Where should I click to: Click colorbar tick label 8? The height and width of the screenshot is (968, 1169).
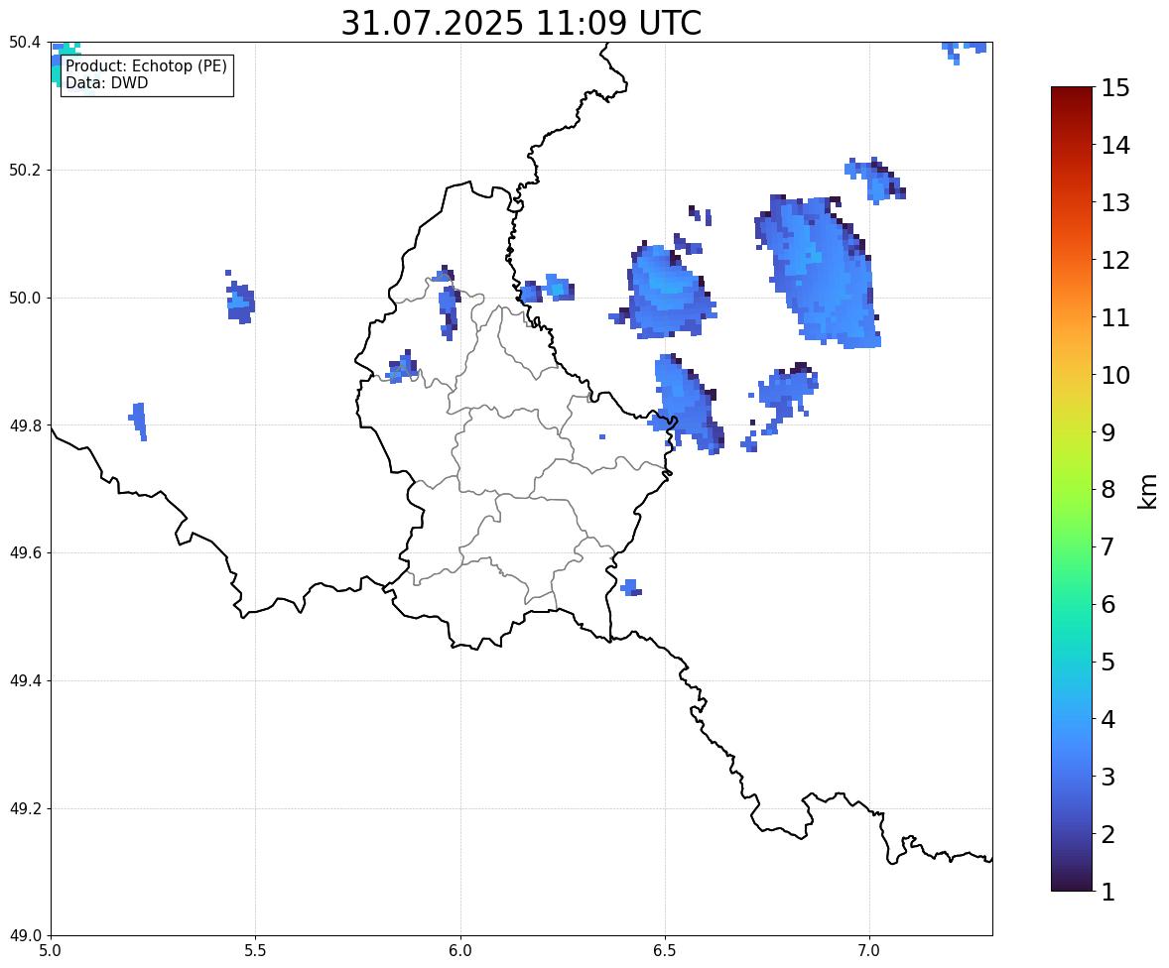(x=1107, y=490)
